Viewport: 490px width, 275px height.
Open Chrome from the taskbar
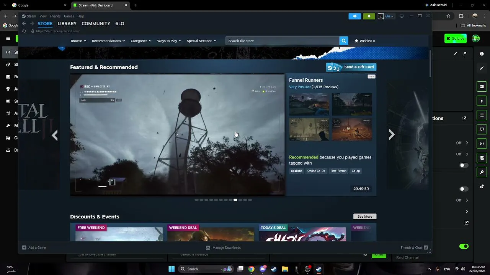click(251, 269)
